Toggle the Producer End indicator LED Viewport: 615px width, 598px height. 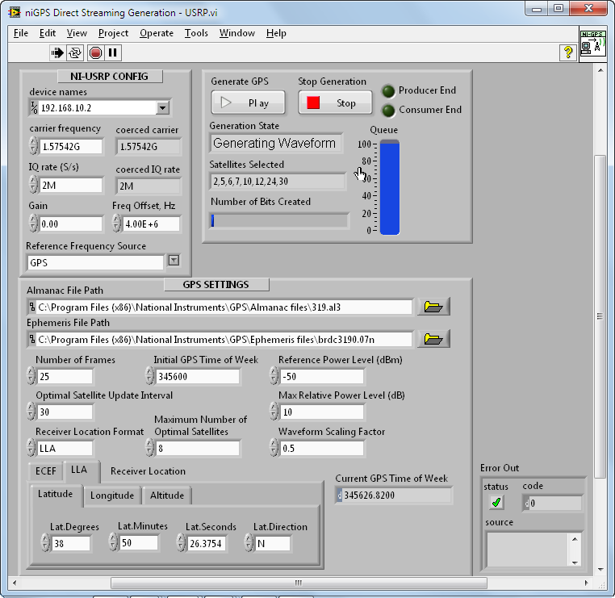389,91
